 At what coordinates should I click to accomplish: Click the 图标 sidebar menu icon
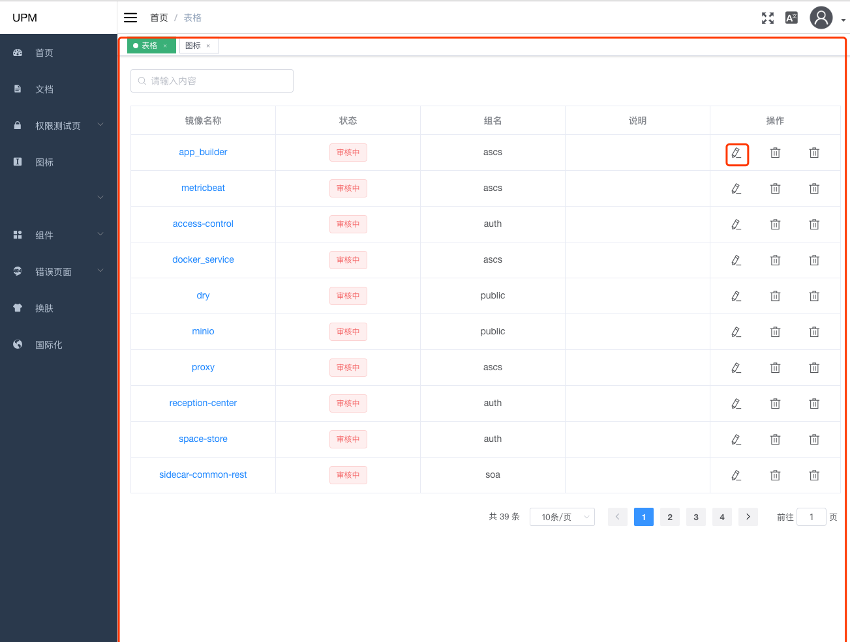[18, 162]
